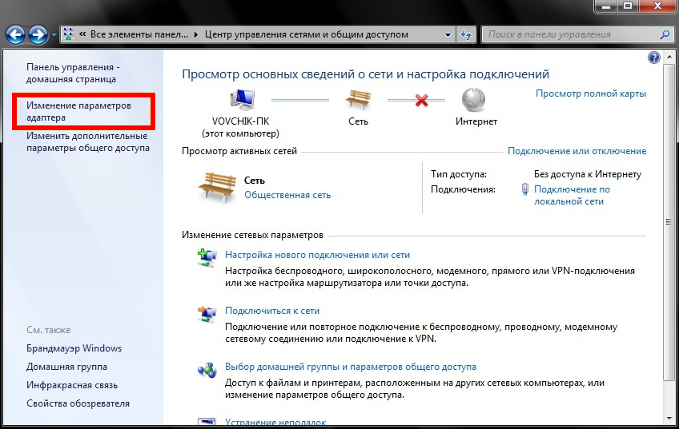Screen dimensions: 679x429
Task: Maximize the Control Panel window
Action: (x=627, y=6)
